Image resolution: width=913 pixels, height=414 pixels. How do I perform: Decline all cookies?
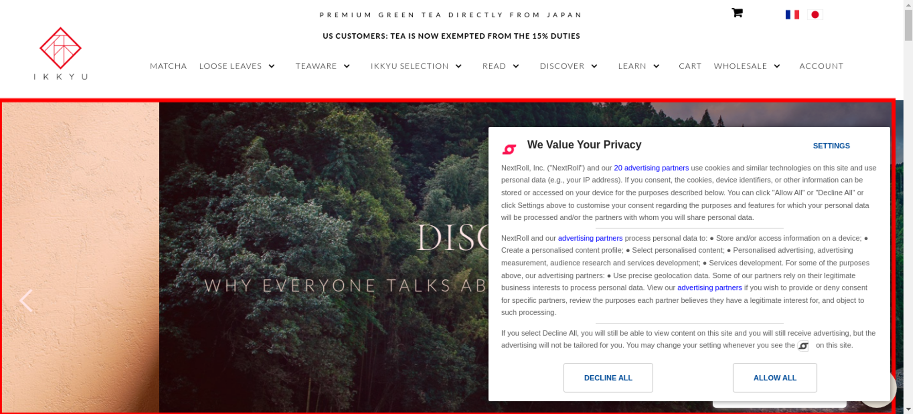coord(608,378)
